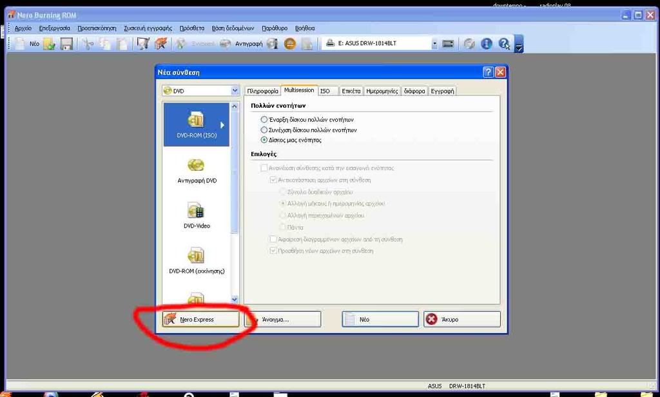Save the compilation with the floppy disk icon

tap(66, 43)
